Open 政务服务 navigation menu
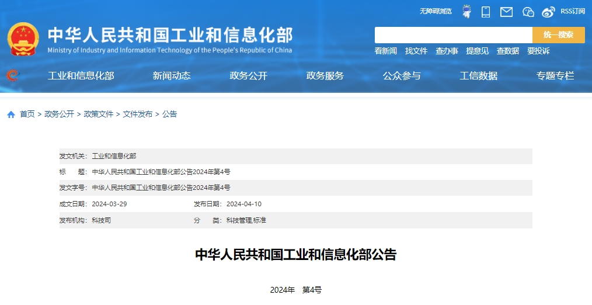This screenshot has height=305, width=592. pyautogui.click(x=325, y=75)
